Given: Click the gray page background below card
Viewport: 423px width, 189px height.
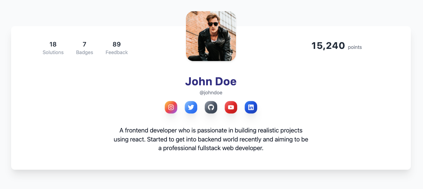Looking at the screenshot, I should [211, 180].
